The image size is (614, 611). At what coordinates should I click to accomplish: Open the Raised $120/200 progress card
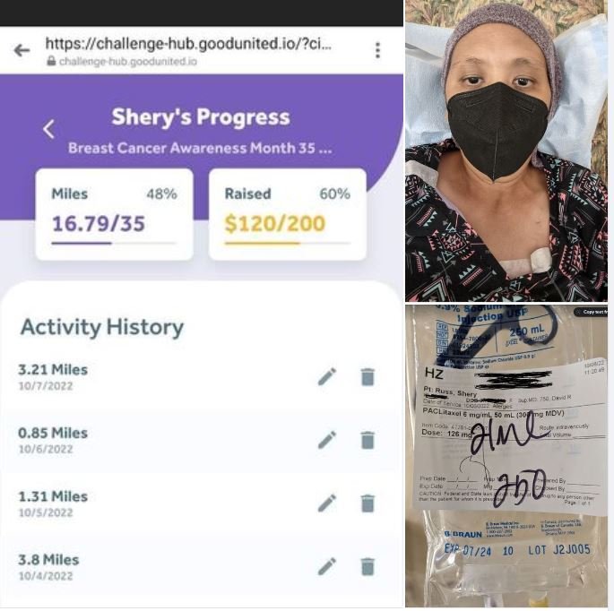coord(288,214)
